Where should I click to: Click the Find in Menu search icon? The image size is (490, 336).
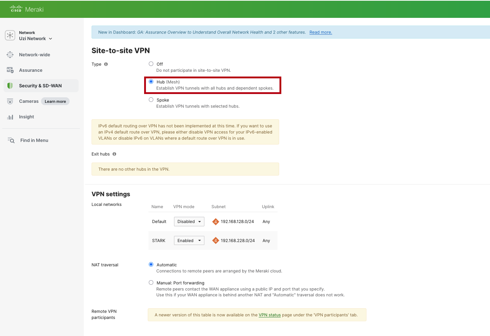pyautogui.click(x=11, y=140)
